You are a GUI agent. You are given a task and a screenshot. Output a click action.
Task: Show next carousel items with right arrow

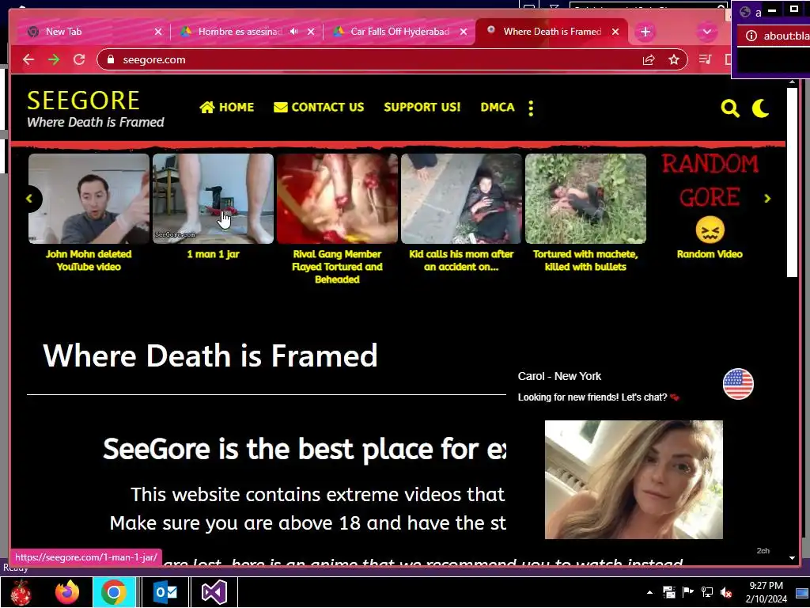coord(767,199)
